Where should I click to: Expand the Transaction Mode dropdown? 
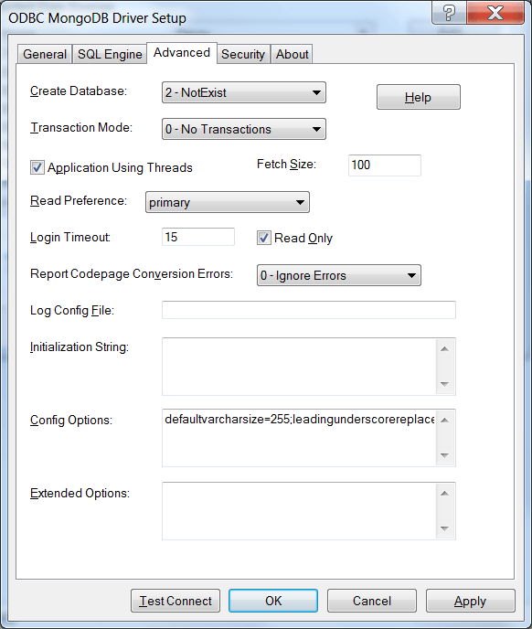(x=244, y=129)
